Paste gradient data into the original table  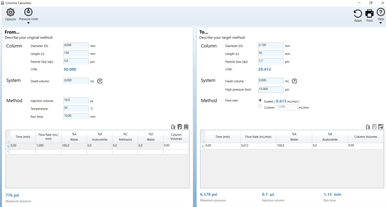(x=186, y=127)
